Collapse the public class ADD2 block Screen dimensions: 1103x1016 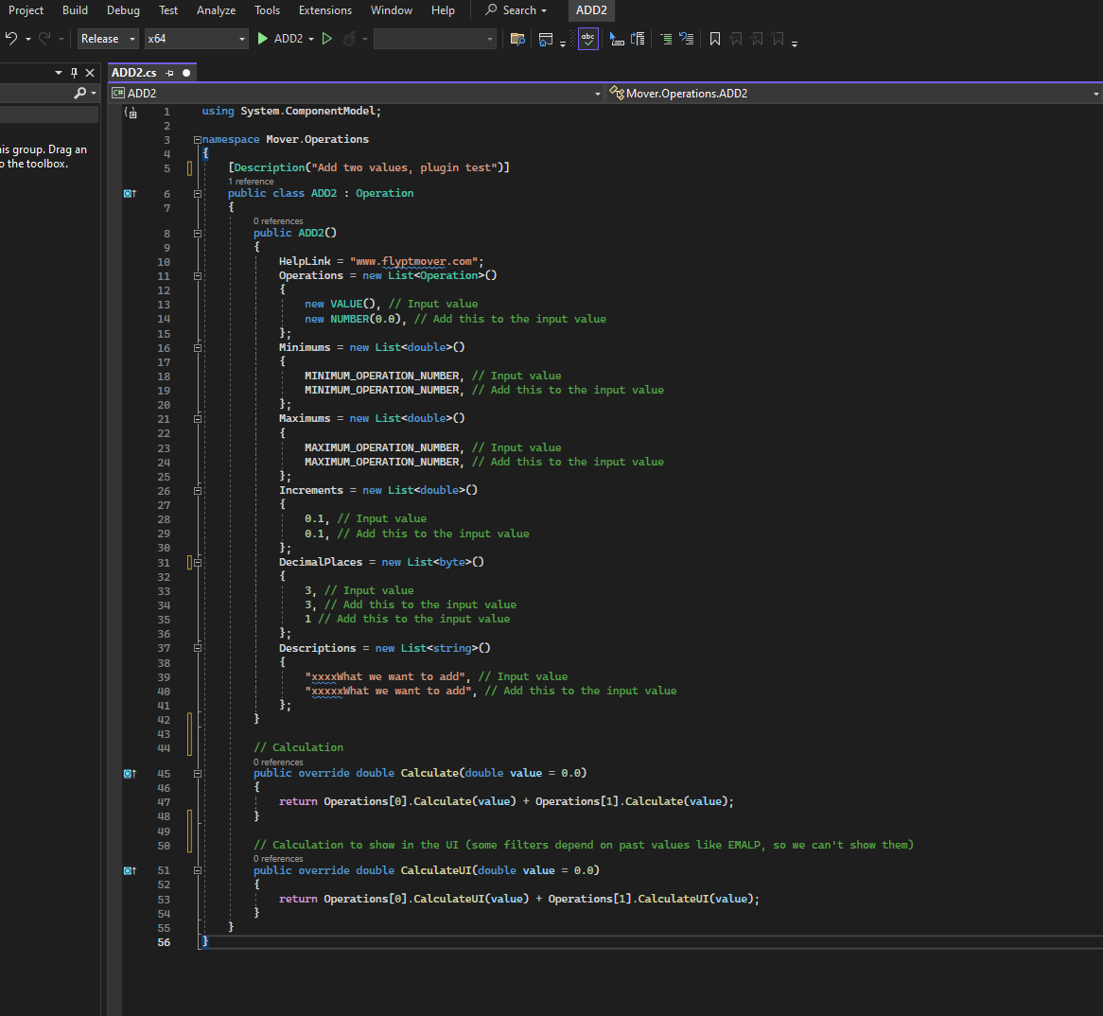(x=198, y=194)
